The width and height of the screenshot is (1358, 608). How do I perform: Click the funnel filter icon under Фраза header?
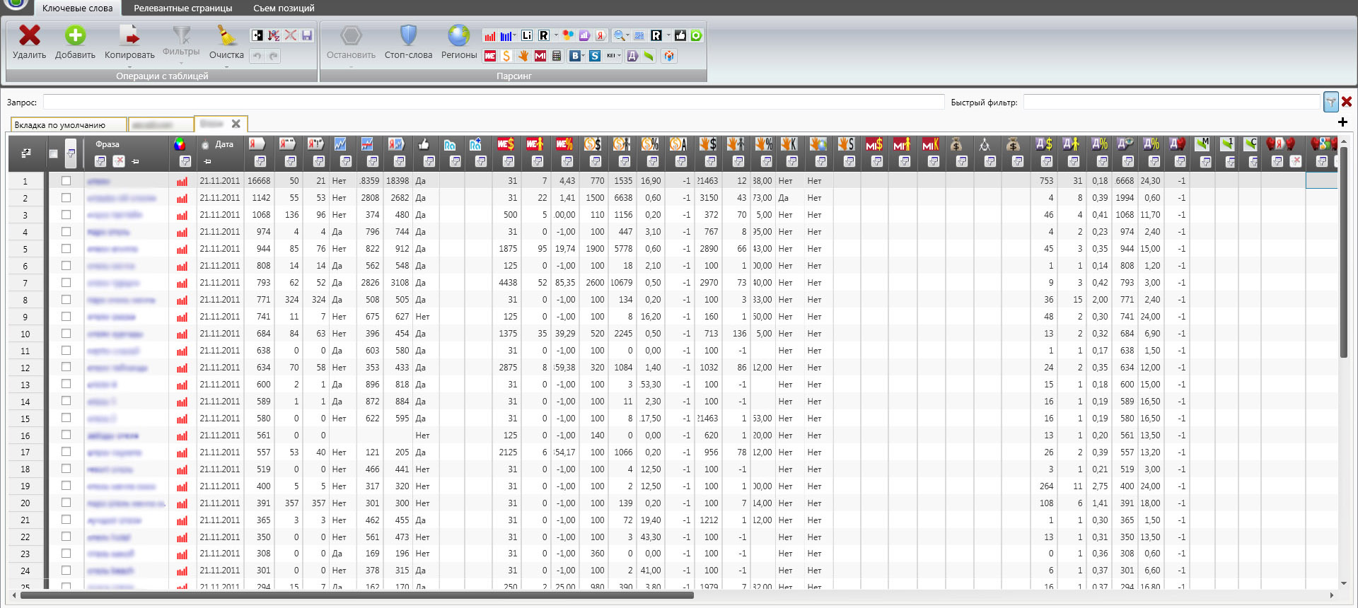pyautogui.click(x=100, y=161)
